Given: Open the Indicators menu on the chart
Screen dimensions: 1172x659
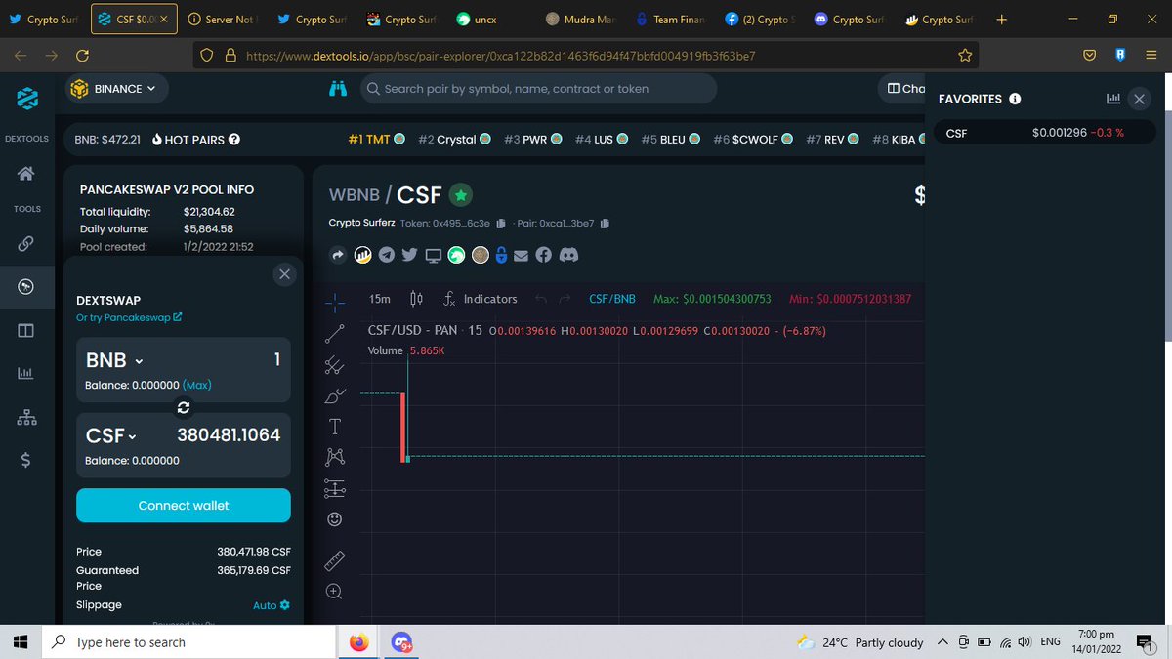Looking at the screenshot, I should [480, 299].
